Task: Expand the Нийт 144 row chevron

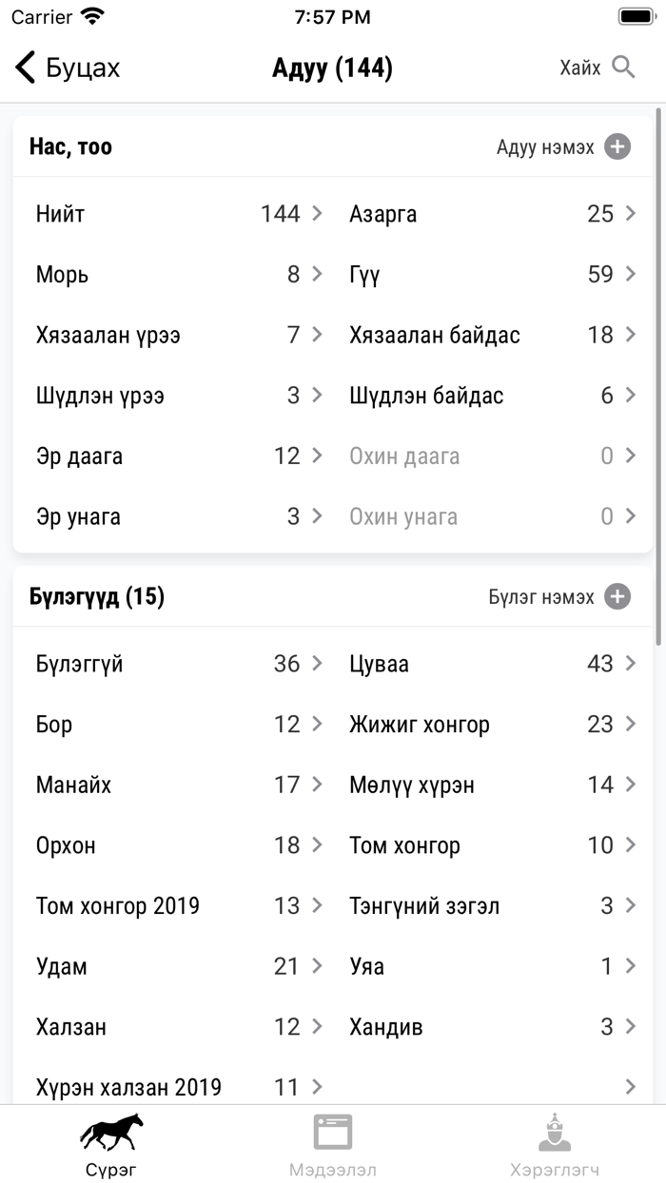Action: (317, 214)
